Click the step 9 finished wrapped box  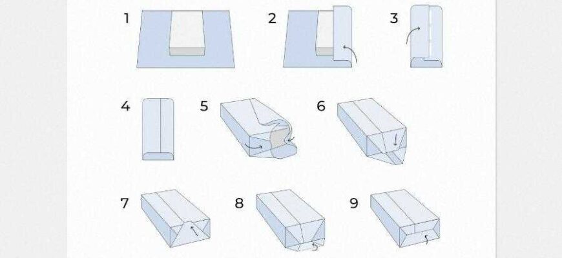pyautogui.click(x=405, y=218)
